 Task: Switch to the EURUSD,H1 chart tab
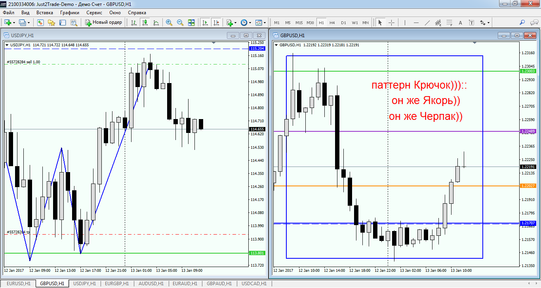(18, 284)
